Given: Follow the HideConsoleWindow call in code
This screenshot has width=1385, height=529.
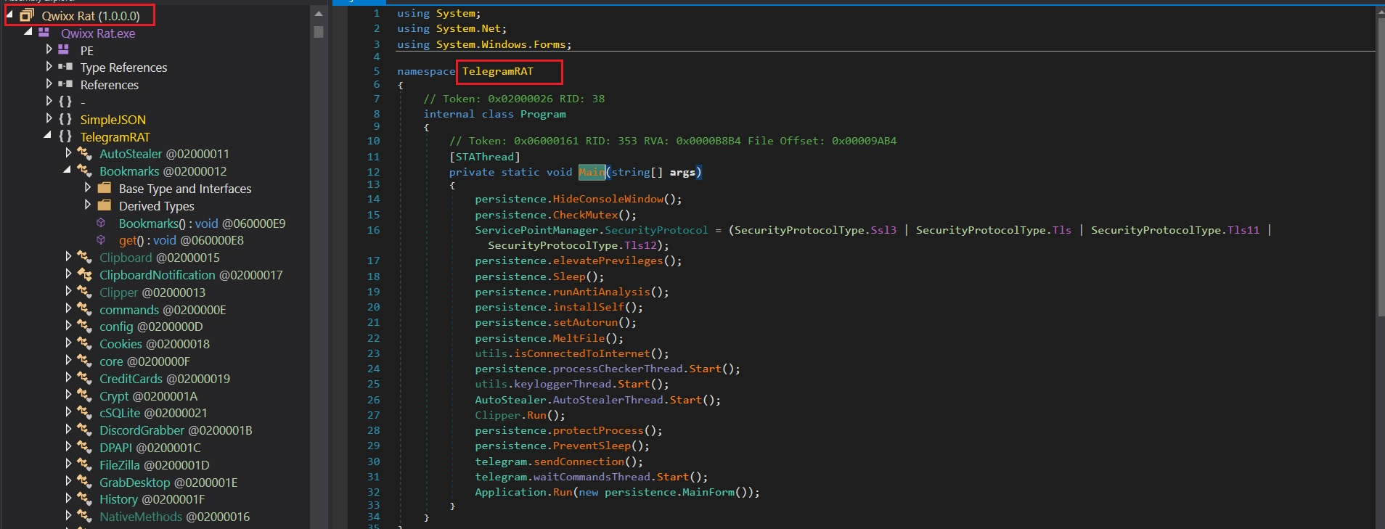Looking at the screenshot, I should point(608,199).
